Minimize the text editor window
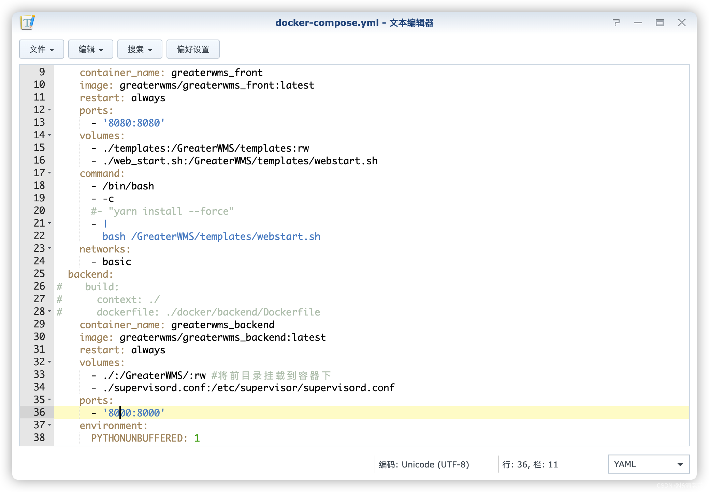This screenshot has width=709, height=492. 638,22
